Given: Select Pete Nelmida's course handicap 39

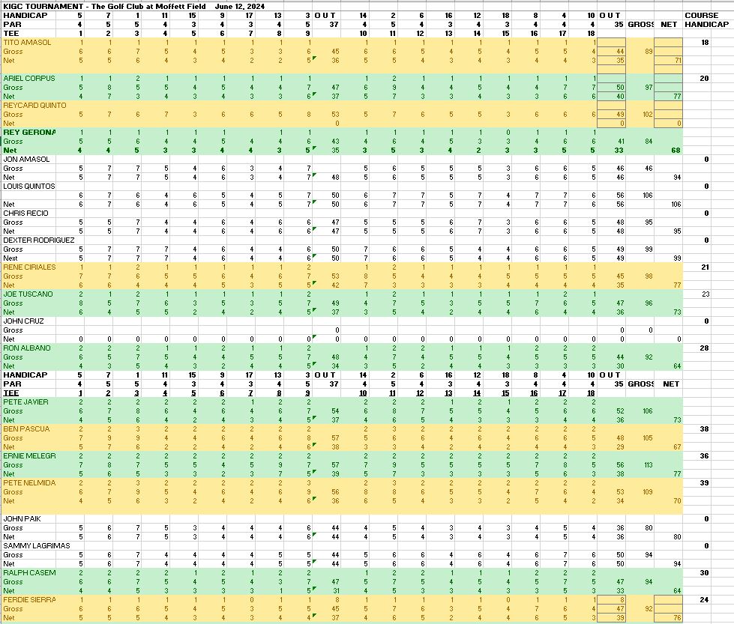Looking at the screenshot, I should (x=704, y=483).
